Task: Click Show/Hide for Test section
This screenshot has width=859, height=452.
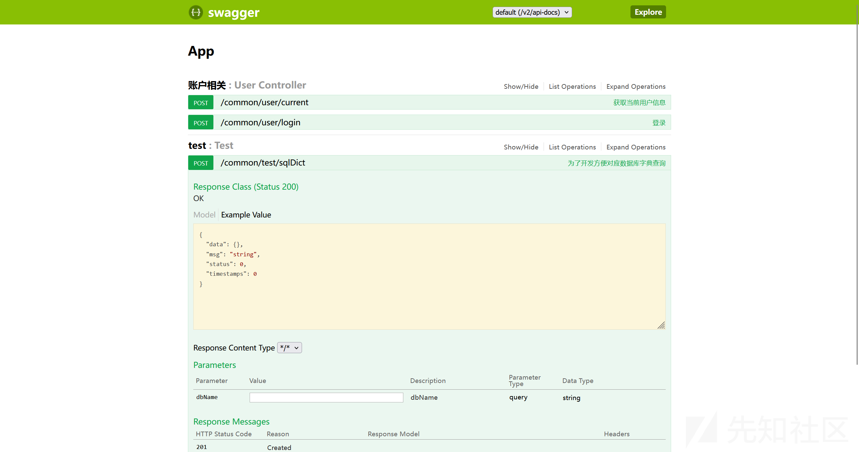Action: (x=521, y=147)
